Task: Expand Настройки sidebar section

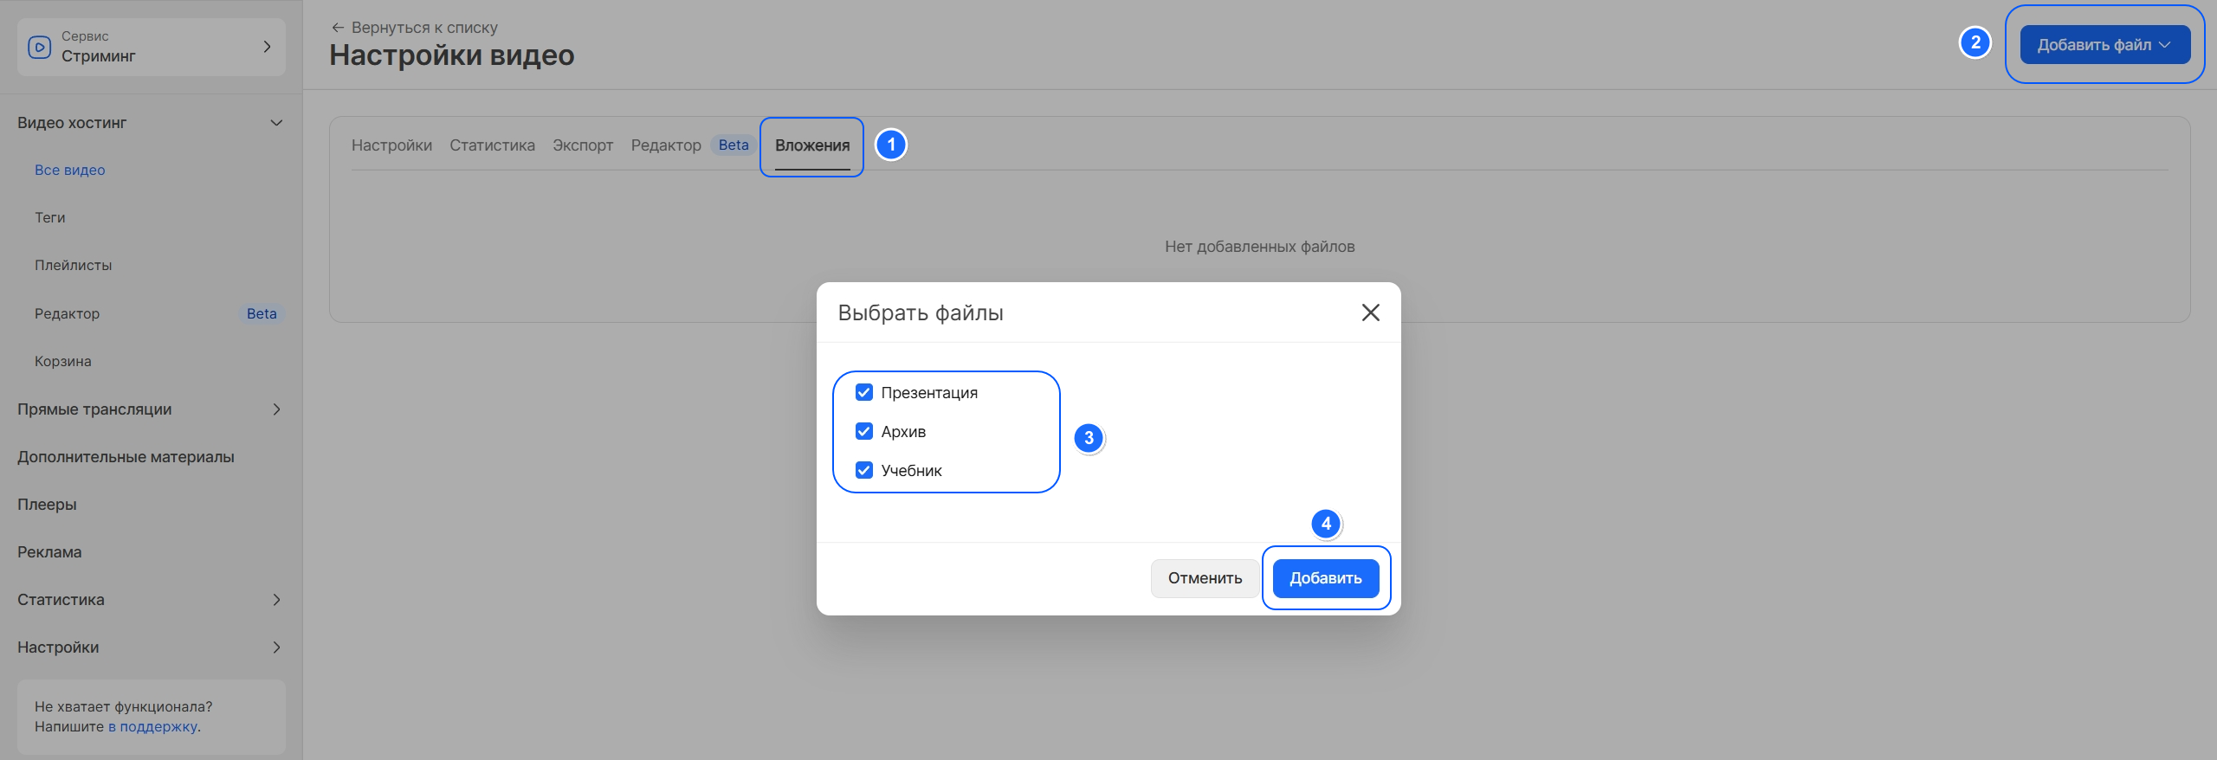Action: (x=276, y=647)
